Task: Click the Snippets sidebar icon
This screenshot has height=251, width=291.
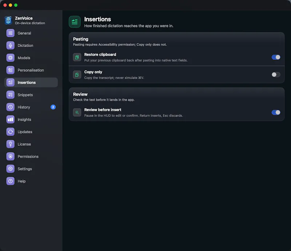Action: click(x=11, y=95)
